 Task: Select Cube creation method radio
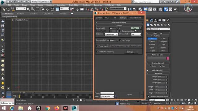[150, 66]
